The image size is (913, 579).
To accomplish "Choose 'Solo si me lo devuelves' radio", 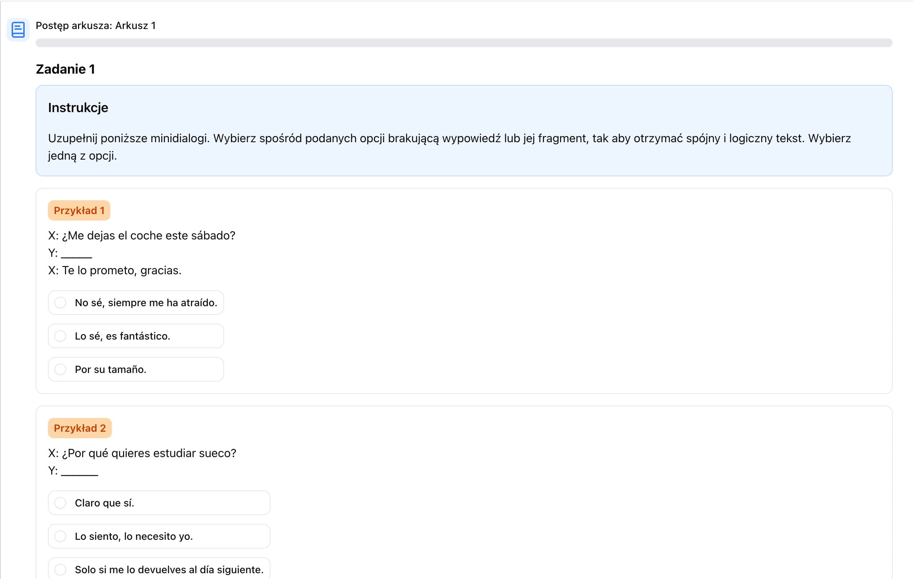I will click(x=60, y=569).
